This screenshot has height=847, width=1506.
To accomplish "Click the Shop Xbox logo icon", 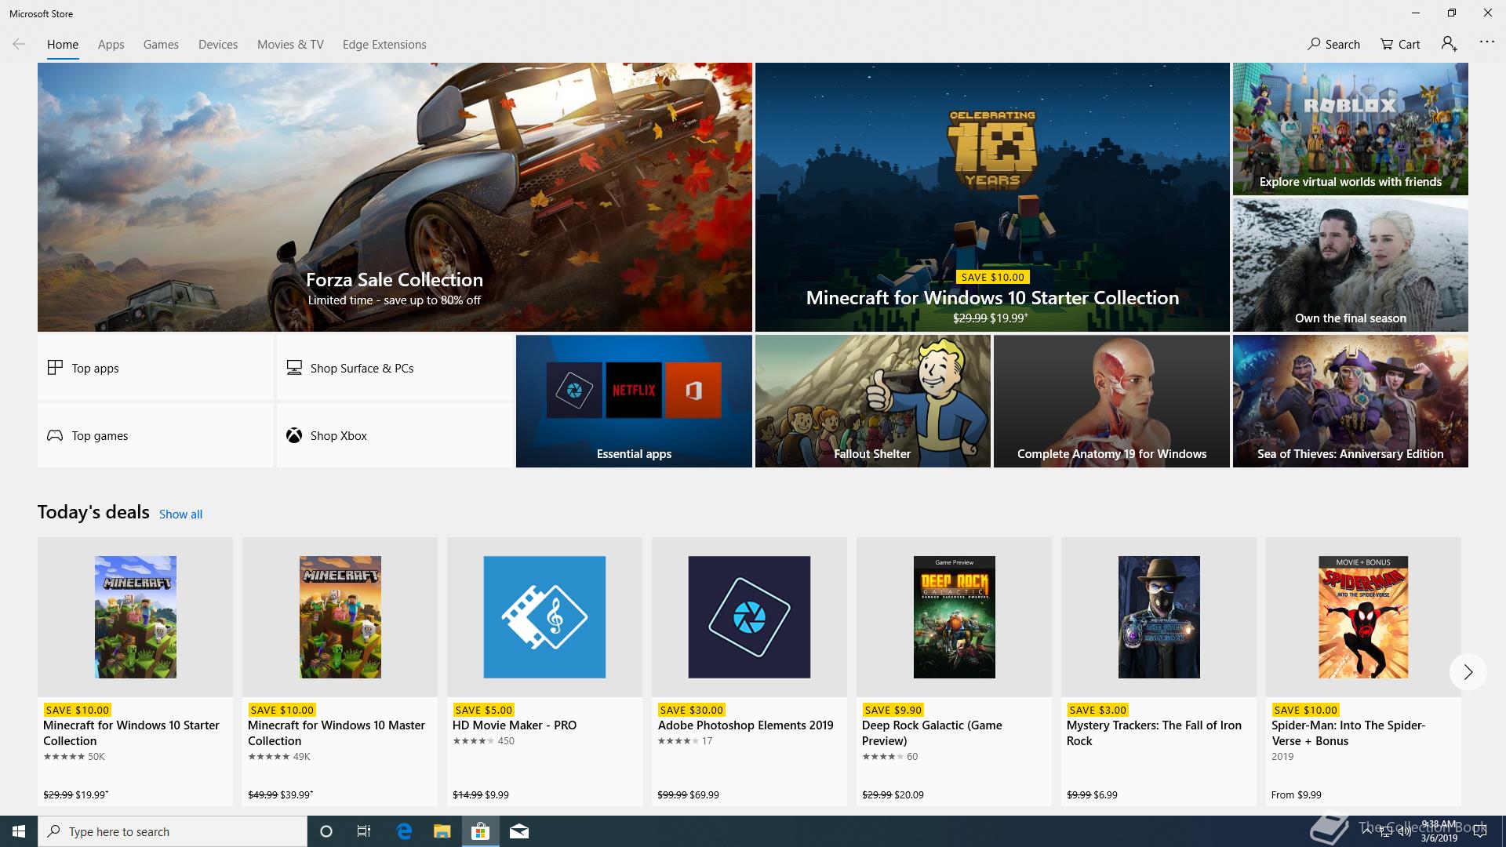I will point(294,435).
